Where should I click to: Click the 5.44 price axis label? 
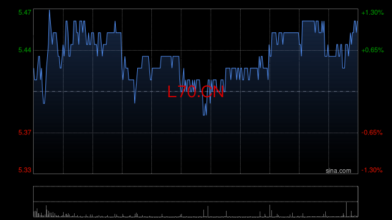24,50
